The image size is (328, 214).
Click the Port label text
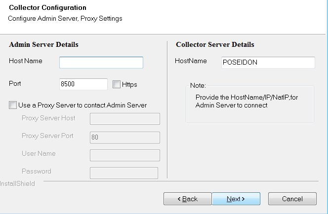click(15, 83)
